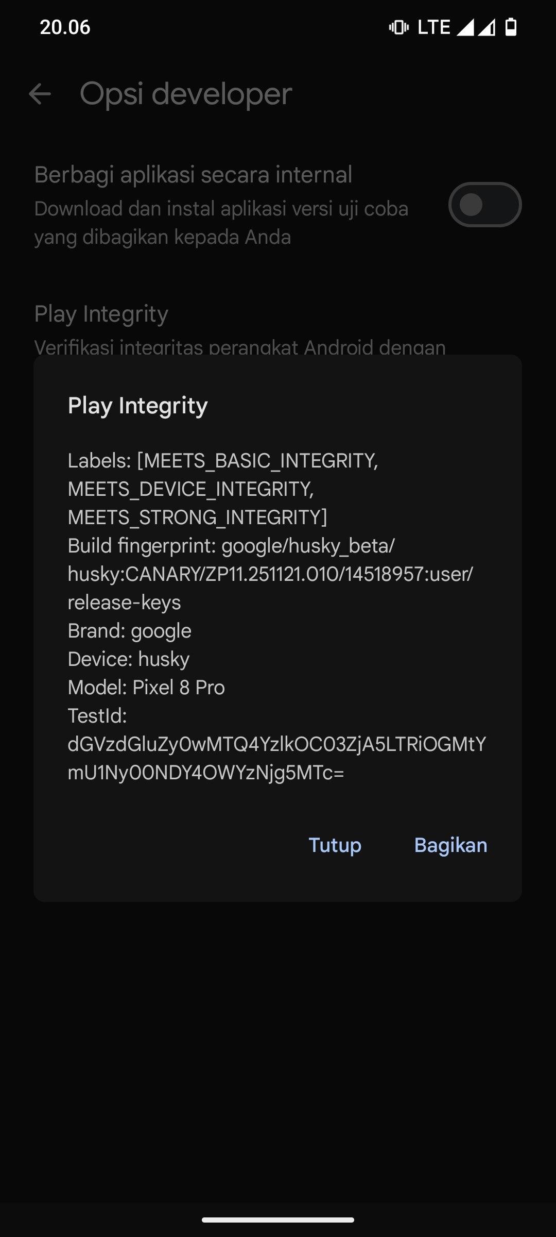Tap the second signal strength icon
Screen dimensions: 556x1237
(486, 27)
